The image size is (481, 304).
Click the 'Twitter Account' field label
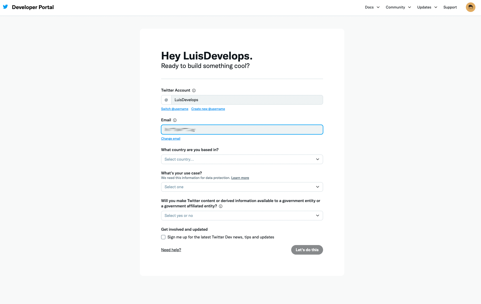click(176, 90)
